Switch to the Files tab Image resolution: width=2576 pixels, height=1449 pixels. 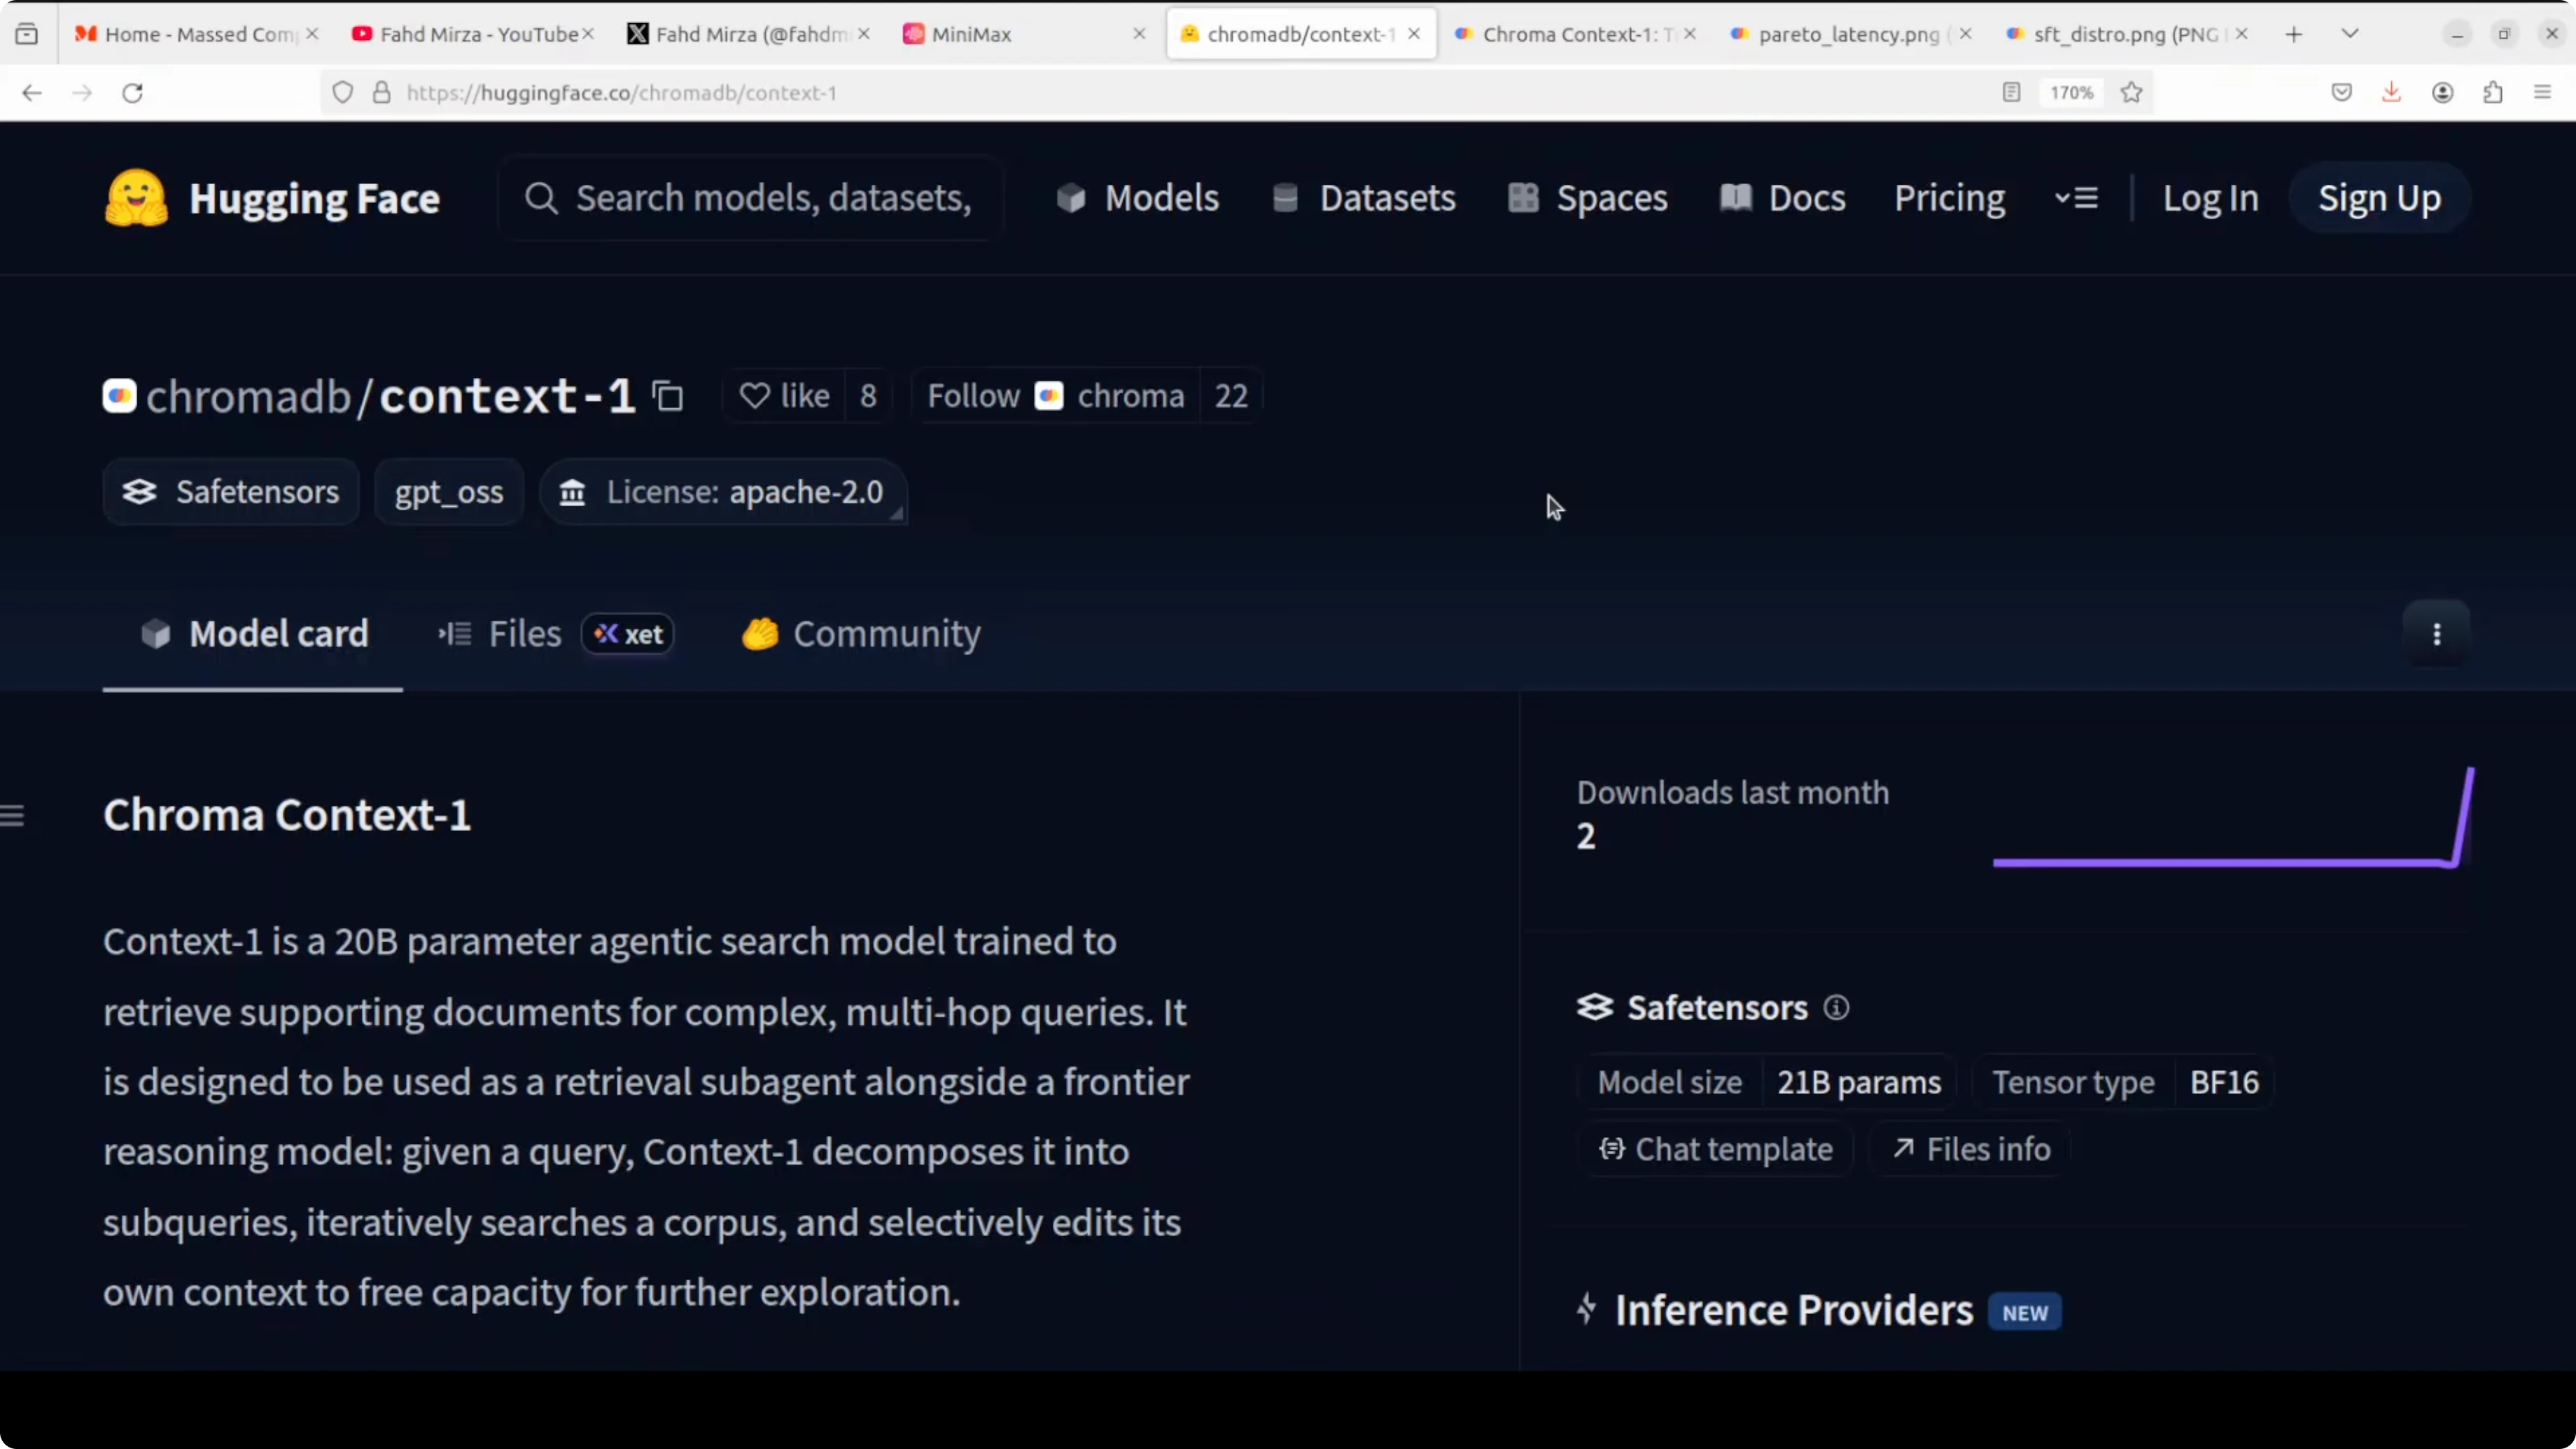point(524,634)
